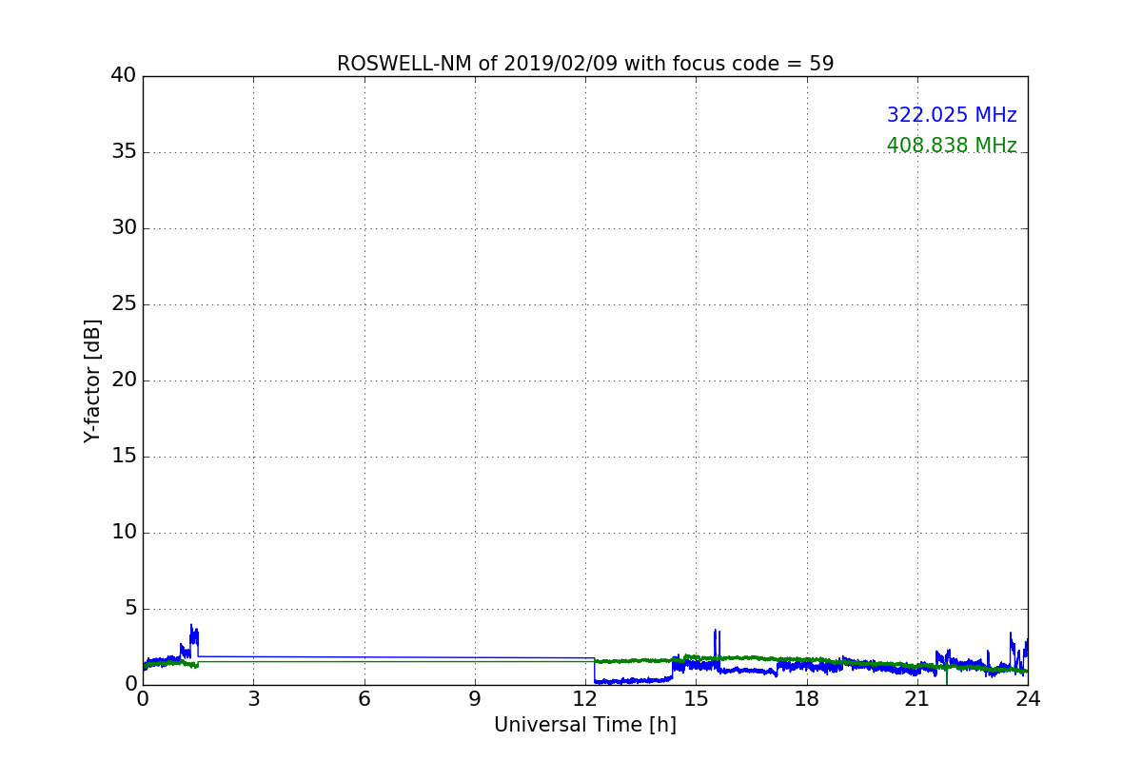1142x761 pixels.
Task: Click the x-axis tick label '6'
Action: (x=364, y=699)
